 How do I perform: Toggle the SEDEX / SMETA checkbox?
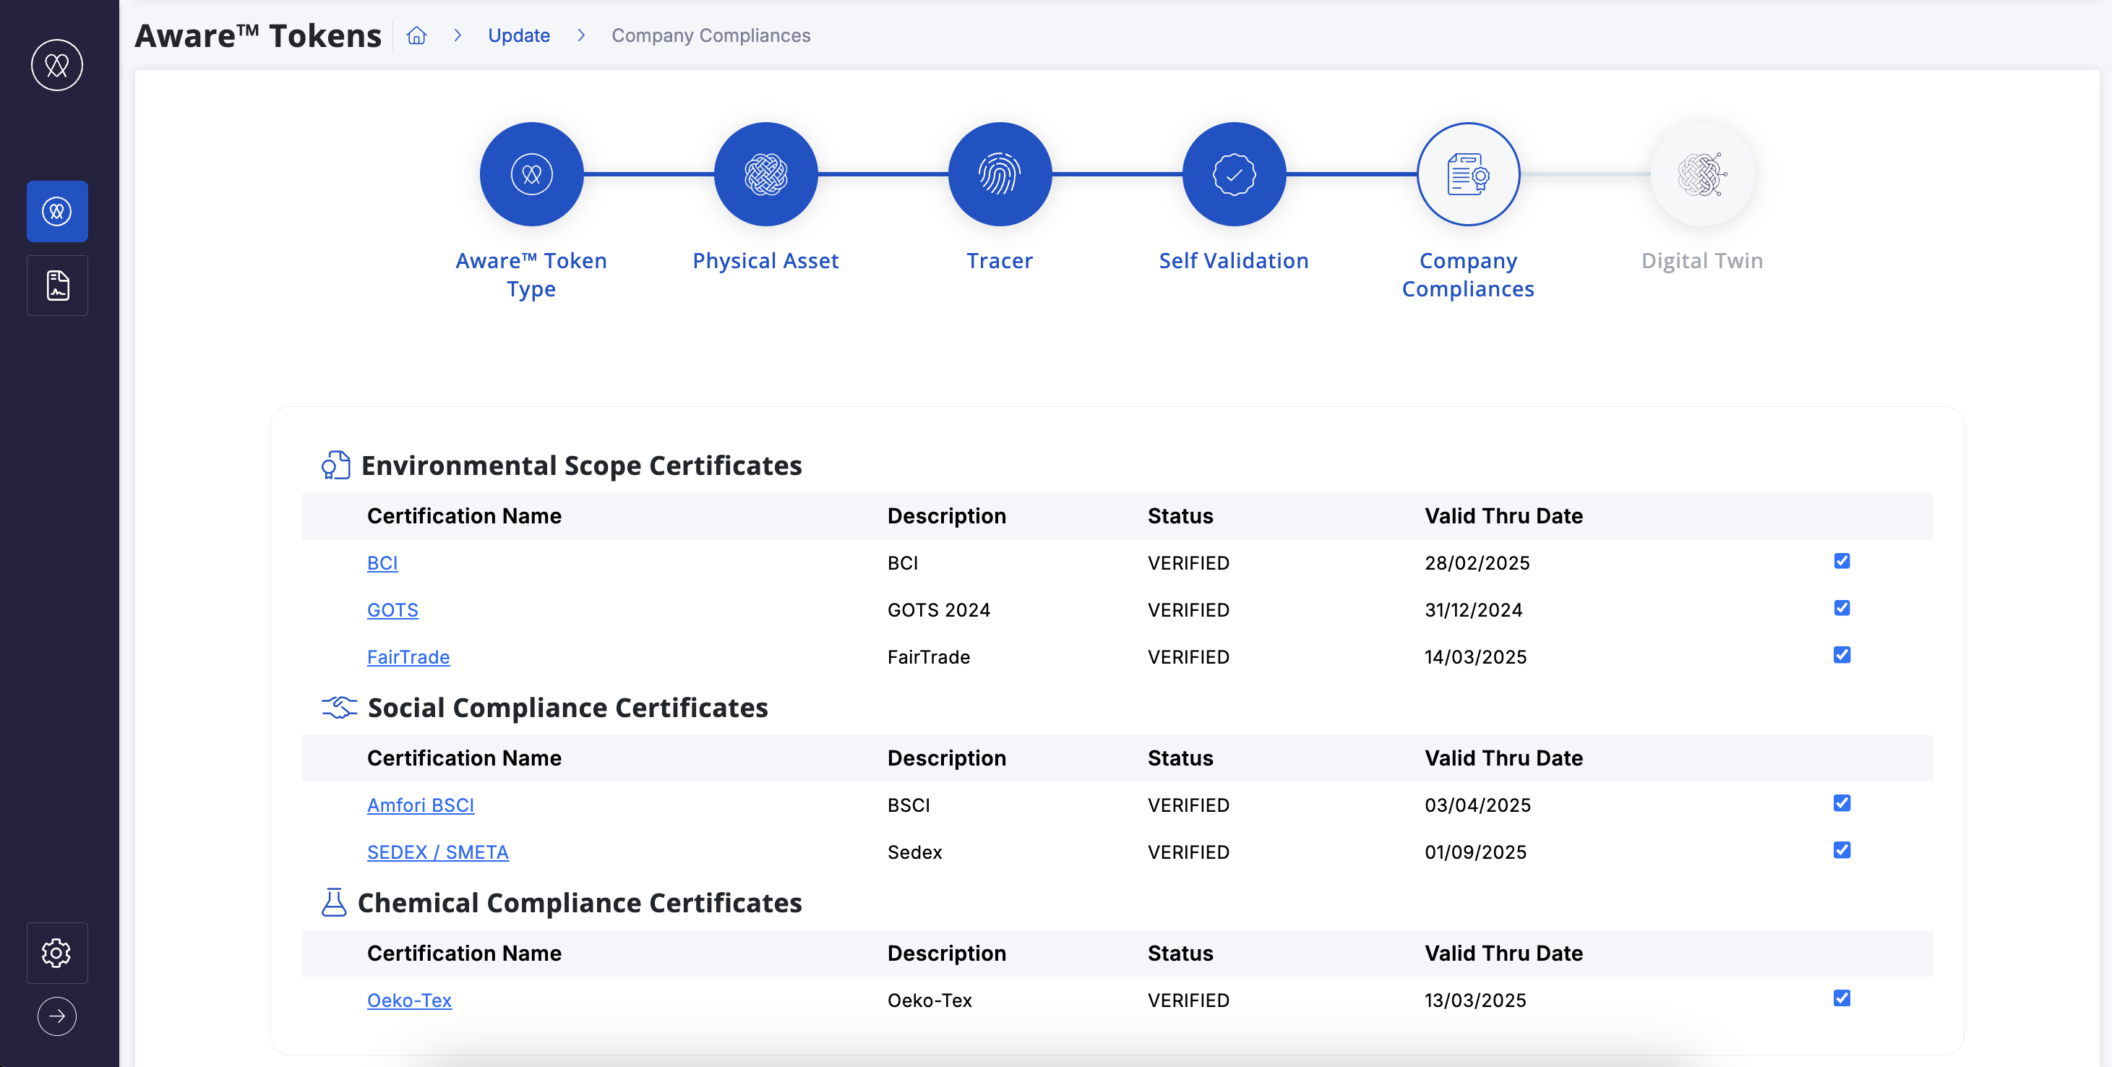coord(1842,849)
